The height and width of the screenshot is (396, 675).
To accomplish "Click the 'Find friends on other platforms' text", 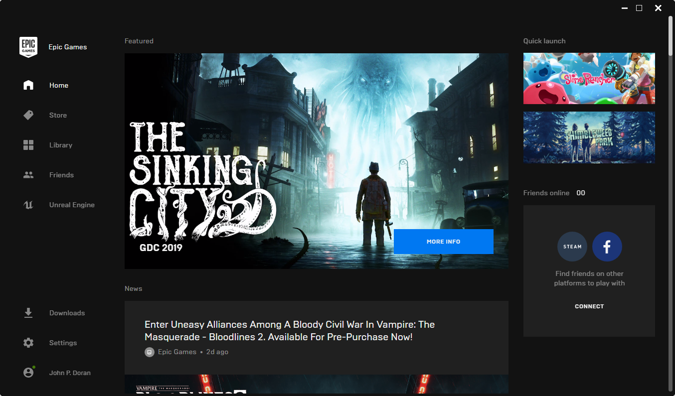I will [x=589, y=278].
